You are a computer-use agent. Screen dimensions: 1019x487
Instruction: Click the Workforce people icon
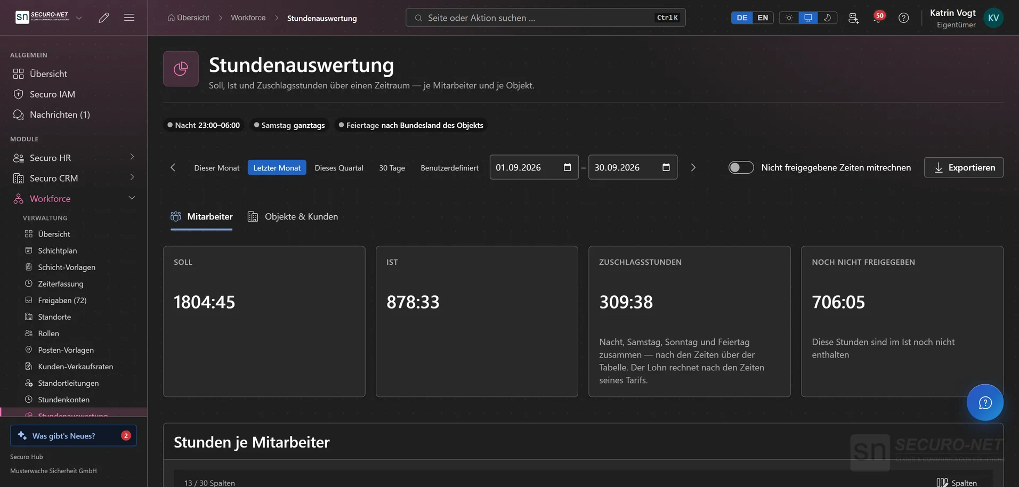19,198
